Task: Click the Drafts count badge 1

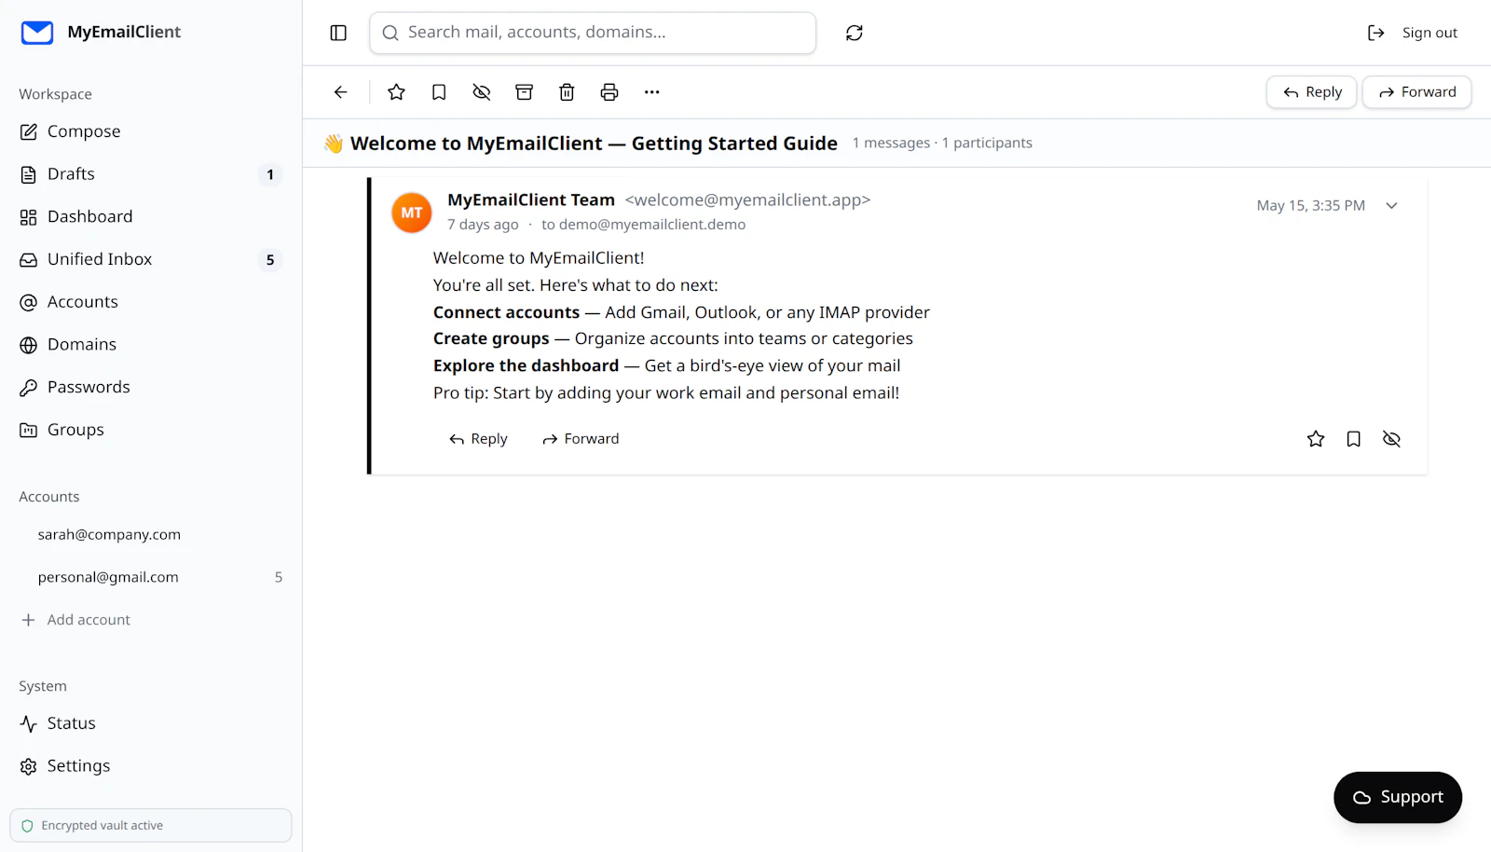Action: 270,174
